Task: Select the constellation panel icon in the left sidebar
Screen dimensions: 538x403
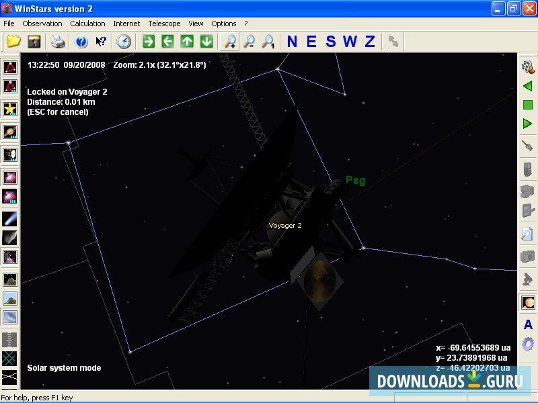Action: [9, 66]
